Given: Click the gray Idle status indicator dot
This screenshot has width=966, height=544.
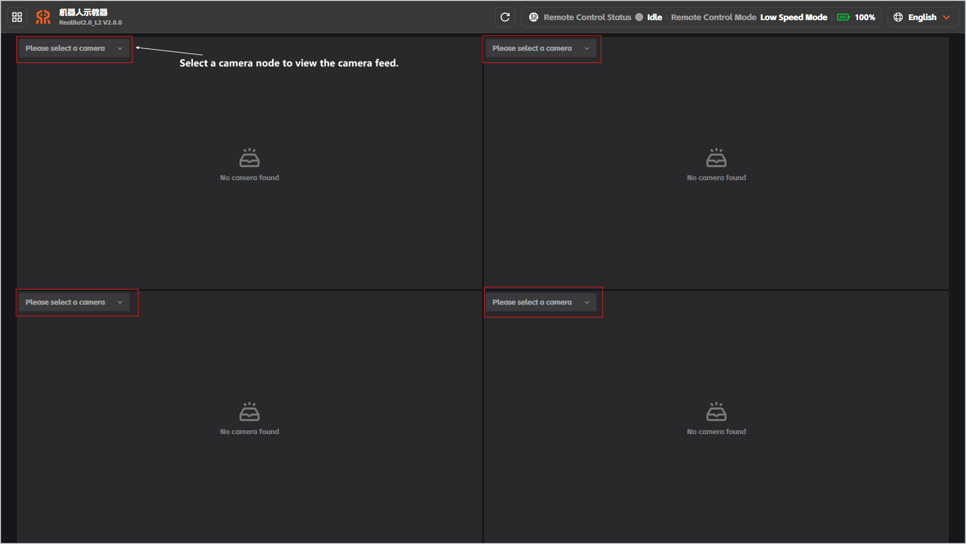Looking at the screenshot, I should click(639, 17).
